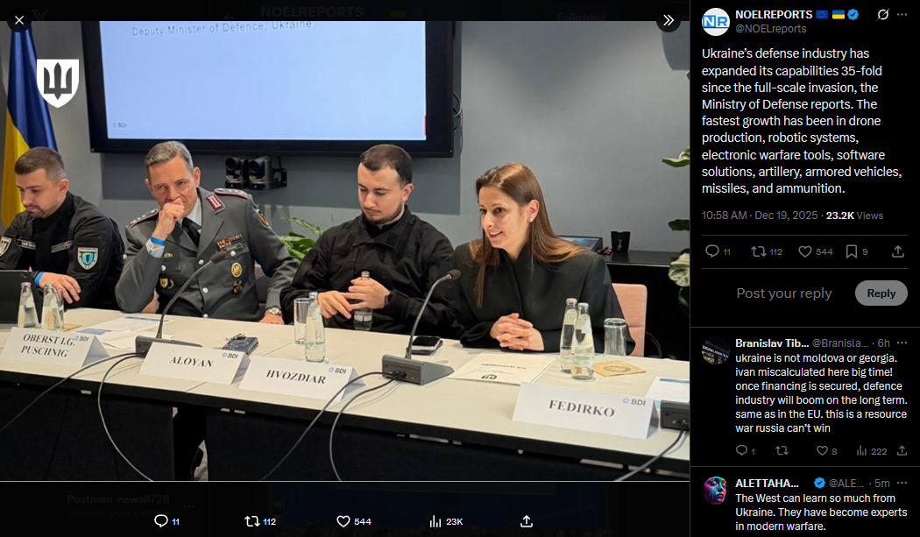
Task: Open Branislav Tib... profile name
Action: click(x=772, y=343)
